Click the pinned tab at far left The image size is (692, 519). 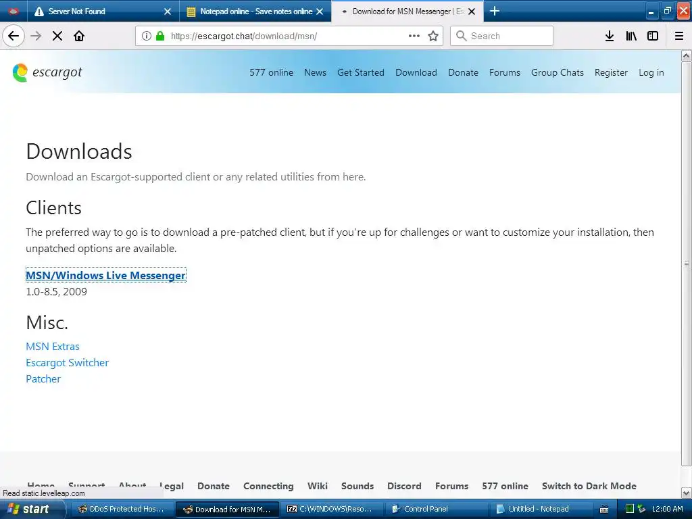[x=14, y=11]
